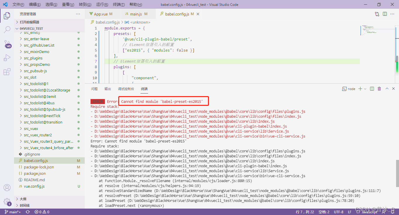Viewport: 399px width, 215px height.
Task: Change indentation spaces: 2 setting
Action: (324, 212)
